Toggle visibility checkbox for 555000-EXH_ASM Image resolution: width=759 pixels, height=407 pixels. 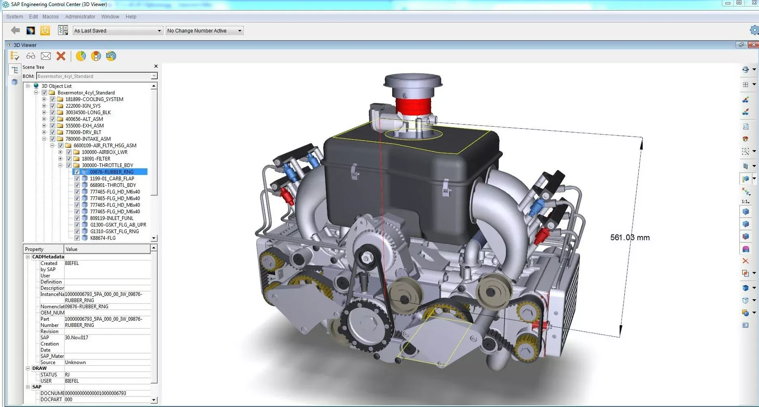click(x=52, y=126)
